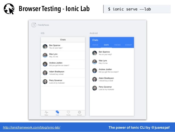175x132 pixels.
Task: Click Perry Governor's avatar in iOS list
Action: pyautogui.click(x=45, y=82)
